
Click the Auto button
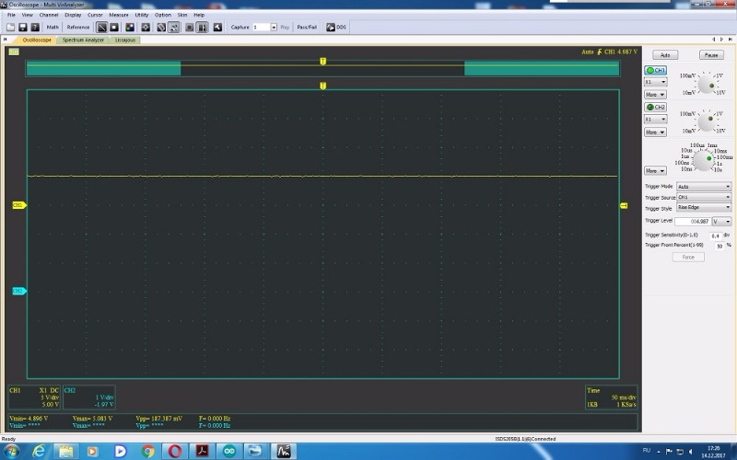[665, 55]
